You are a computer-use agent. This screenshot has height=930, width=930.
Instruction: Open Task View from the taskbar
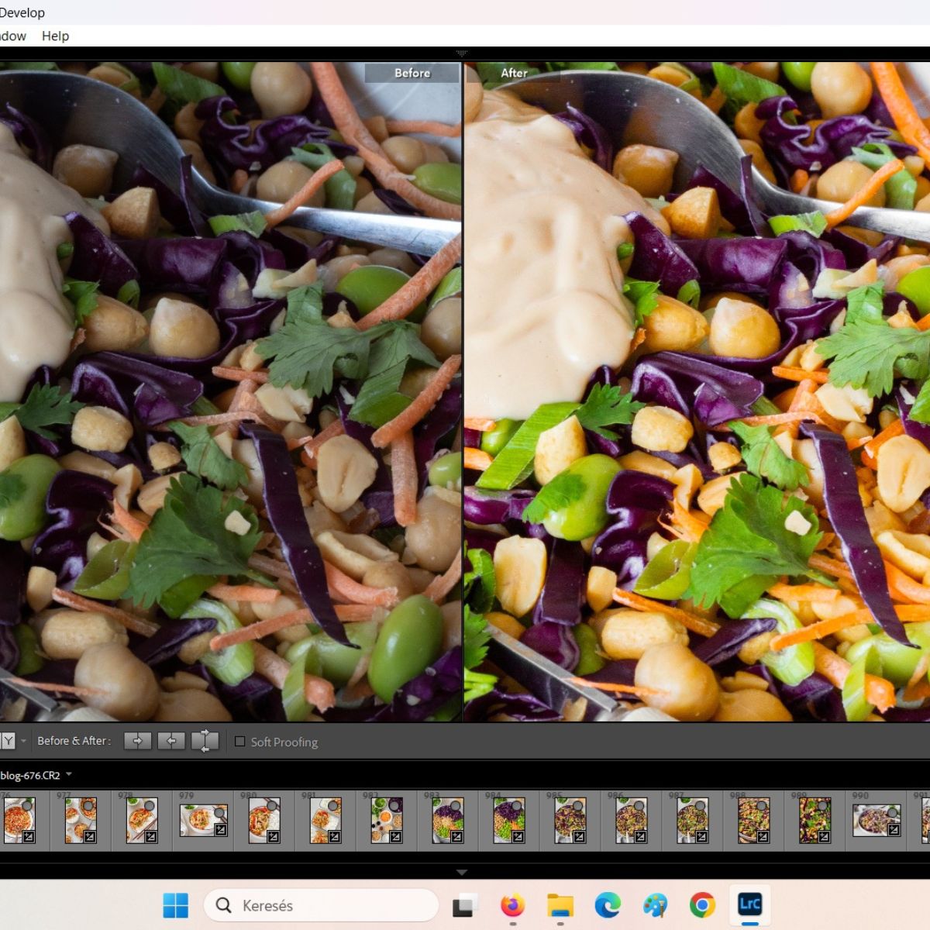[x=465, y=905]
